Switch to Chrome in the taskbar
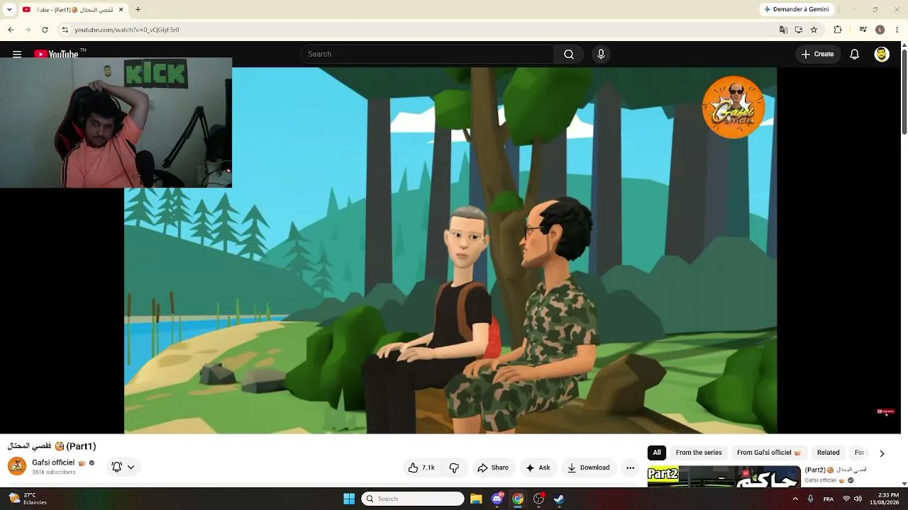Screen dimensions: 908x510 pyautogui.click(x=518, y=499)
